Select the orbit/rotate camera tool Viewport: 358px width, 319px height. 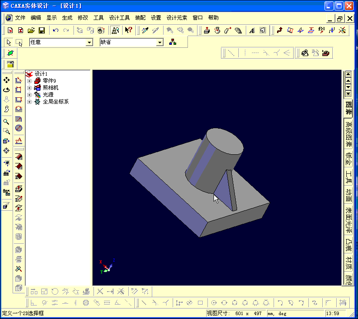pos(7,90)
